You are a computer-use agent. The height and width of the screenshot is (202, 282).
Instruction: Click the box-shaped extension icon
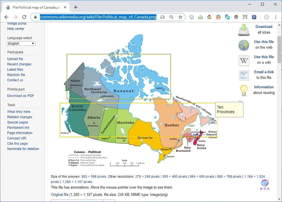[218, 17]
